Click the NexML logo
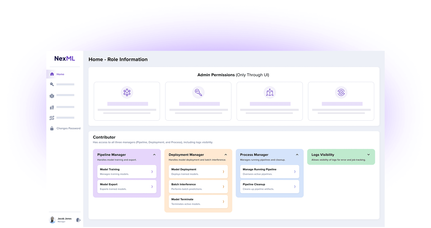Viewport: 431px width, 228px height. click(x=65, y=58)
